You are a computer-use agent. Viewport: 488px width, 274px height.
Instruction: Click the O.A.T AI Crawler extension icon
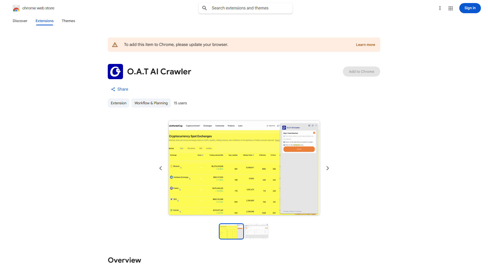tap(115, 72)
